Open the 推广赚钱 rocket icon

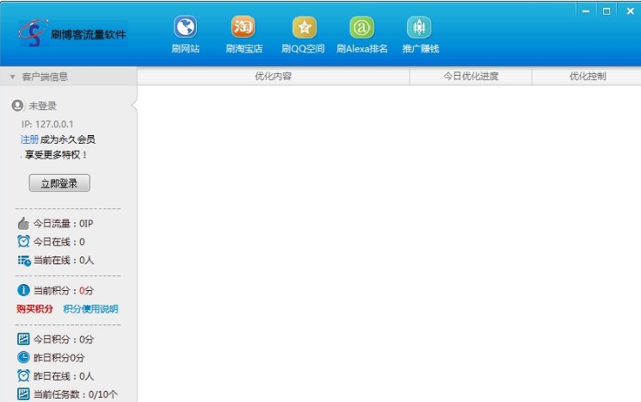(x=419, y=27)
